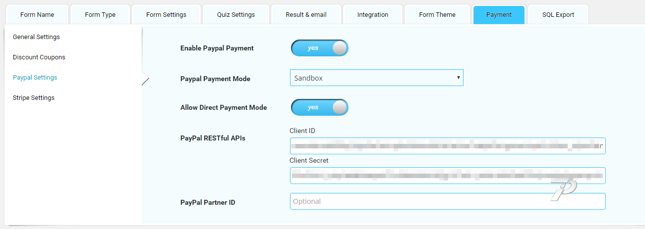Switch to the Form Name tab
Image resolution: width=645 pixels, height=229 pixels.
coord(37,14)
